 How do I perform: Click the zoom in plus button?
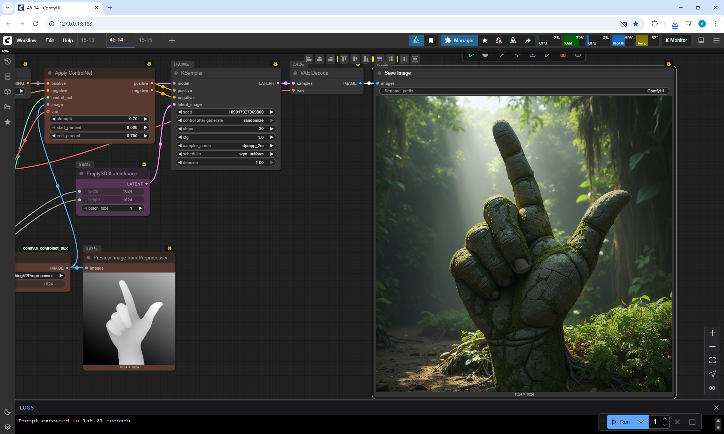(x=712, y=333)
